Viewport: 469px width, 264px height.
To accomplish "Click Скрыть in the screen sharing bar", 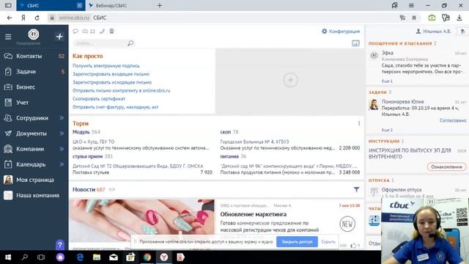I will 328,241.
